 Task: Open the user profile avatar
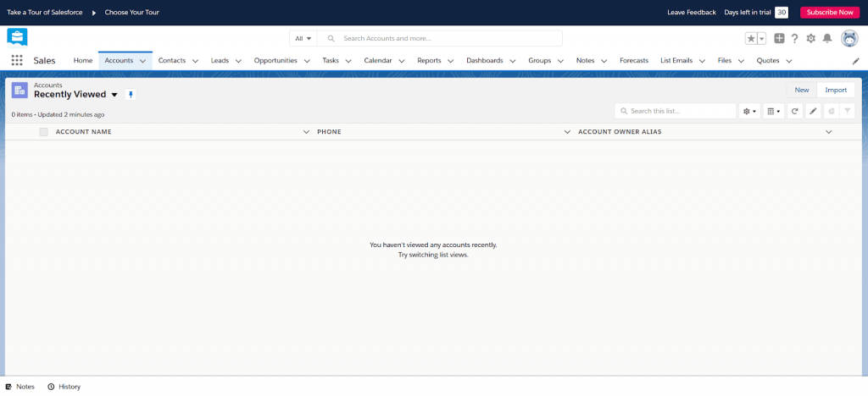(x=849, y=38)
